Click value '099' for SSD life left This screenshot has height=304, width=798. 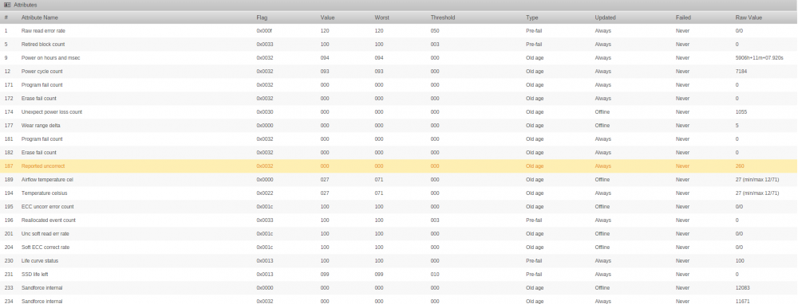coord(325,275)
